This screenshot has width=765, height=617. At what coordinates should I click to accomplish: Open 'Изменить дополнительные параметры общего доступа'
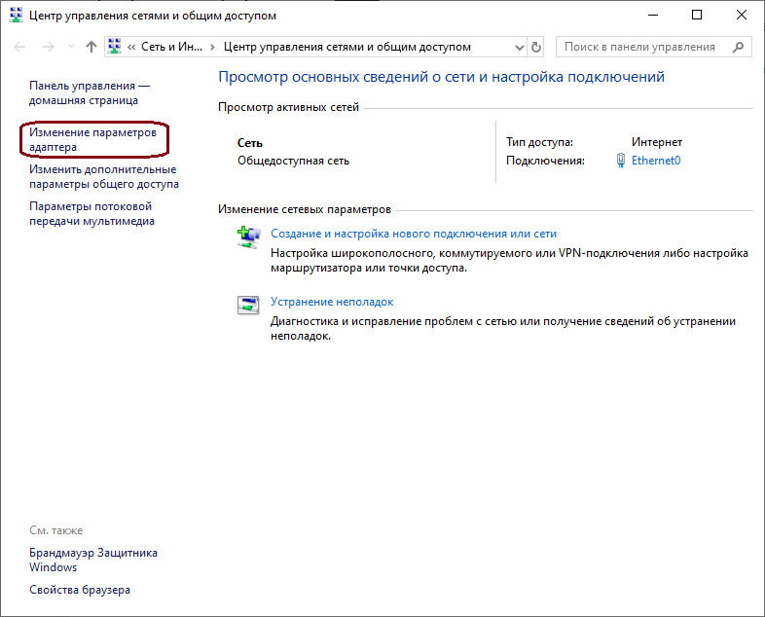pyautogui.click(x=104, y=176)
